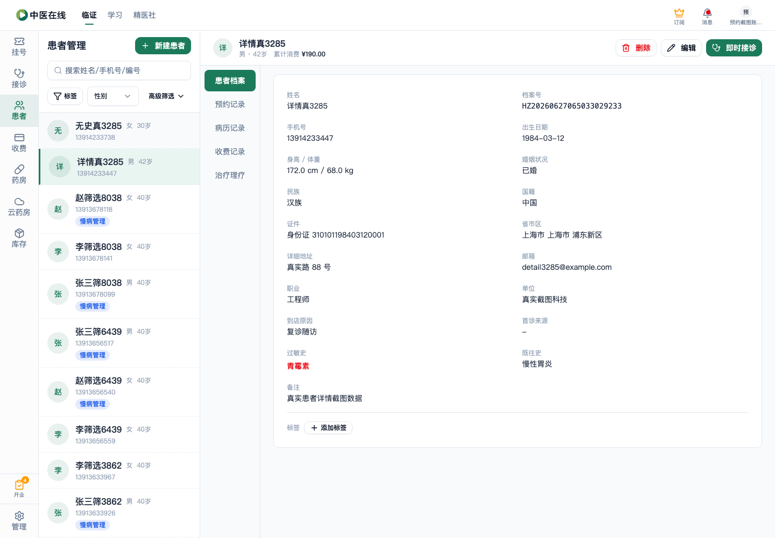This screenshot has height=538, width=775.
Task: Click avatar of 李筛选8038
Action: pyautogui.click(x=58, y=252)
